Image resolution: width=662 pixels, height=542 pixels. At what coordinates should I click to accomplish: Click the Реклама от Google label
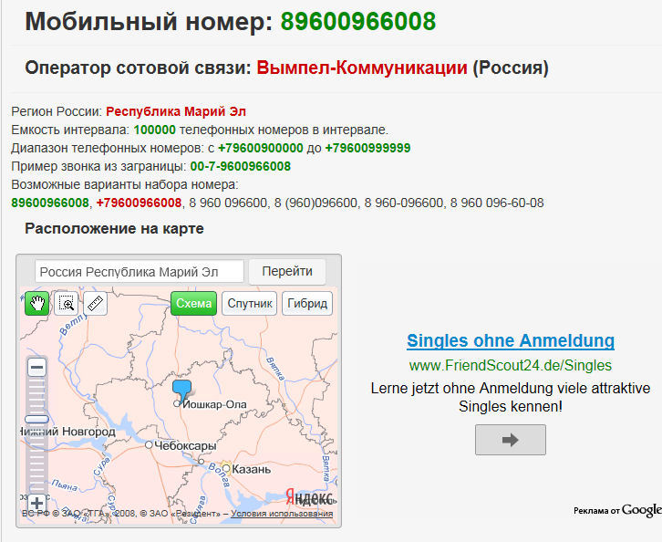click(x=617, y=510)
